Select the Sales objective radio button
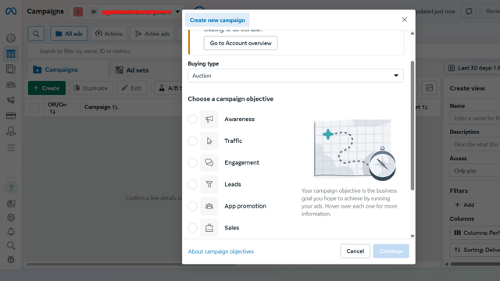Screen dimensions: 500x281 click(193, 228)
